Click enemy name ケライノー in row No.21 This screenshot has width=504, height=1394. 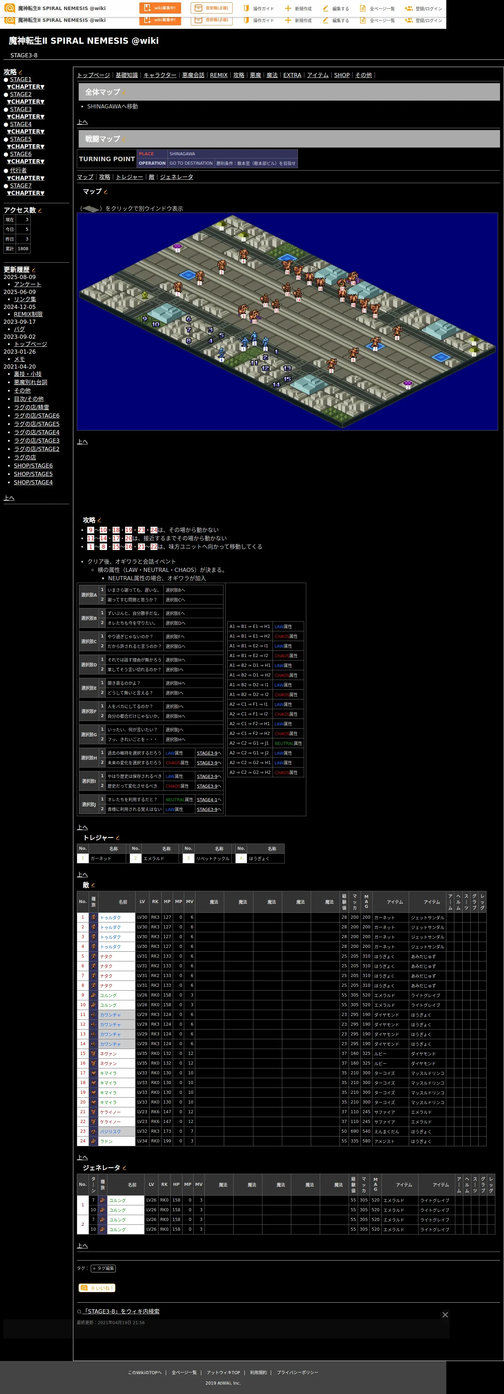[111, 1112]
